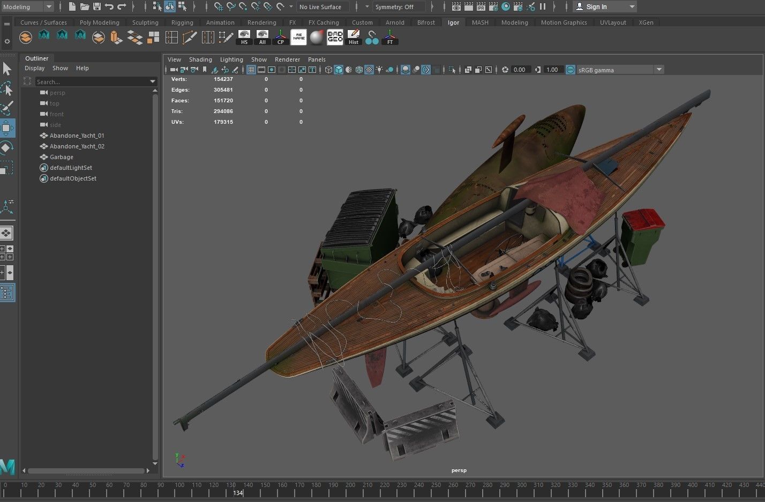Open viewport Renderer menu

(287, 59)
